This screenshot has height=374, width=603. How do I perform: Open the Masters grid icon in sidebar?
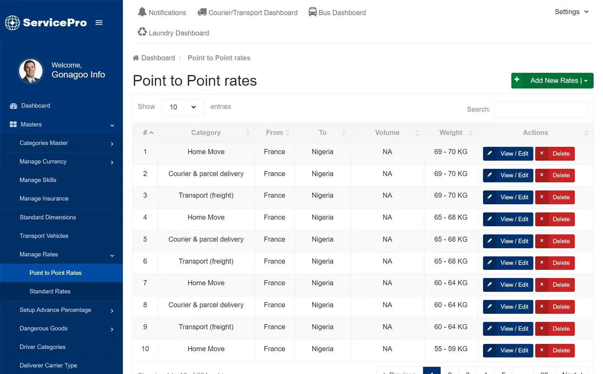[x=13, y=124]
